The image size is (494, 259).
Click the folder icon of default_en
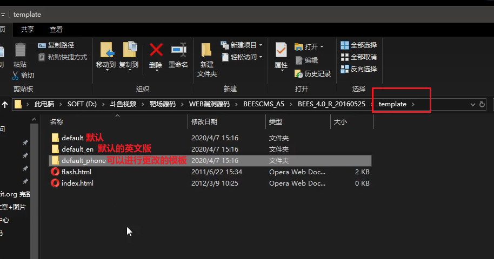point(55,149)
